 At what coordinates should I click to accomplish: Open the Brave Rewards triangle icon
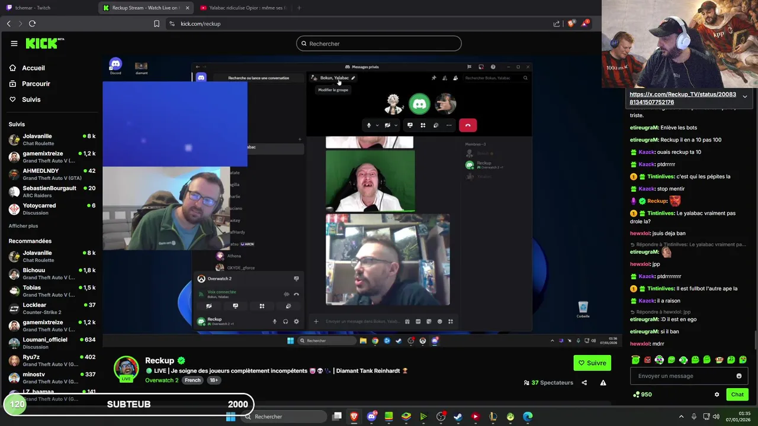(x=585, y=24)
